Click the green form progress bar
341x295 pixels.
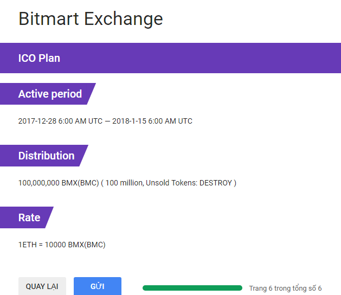point(192,288)
